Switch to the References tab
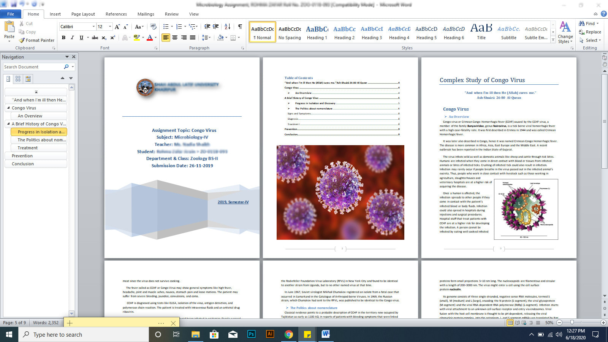Viewport: 608px width, 342px height. [x=116, y=14]
